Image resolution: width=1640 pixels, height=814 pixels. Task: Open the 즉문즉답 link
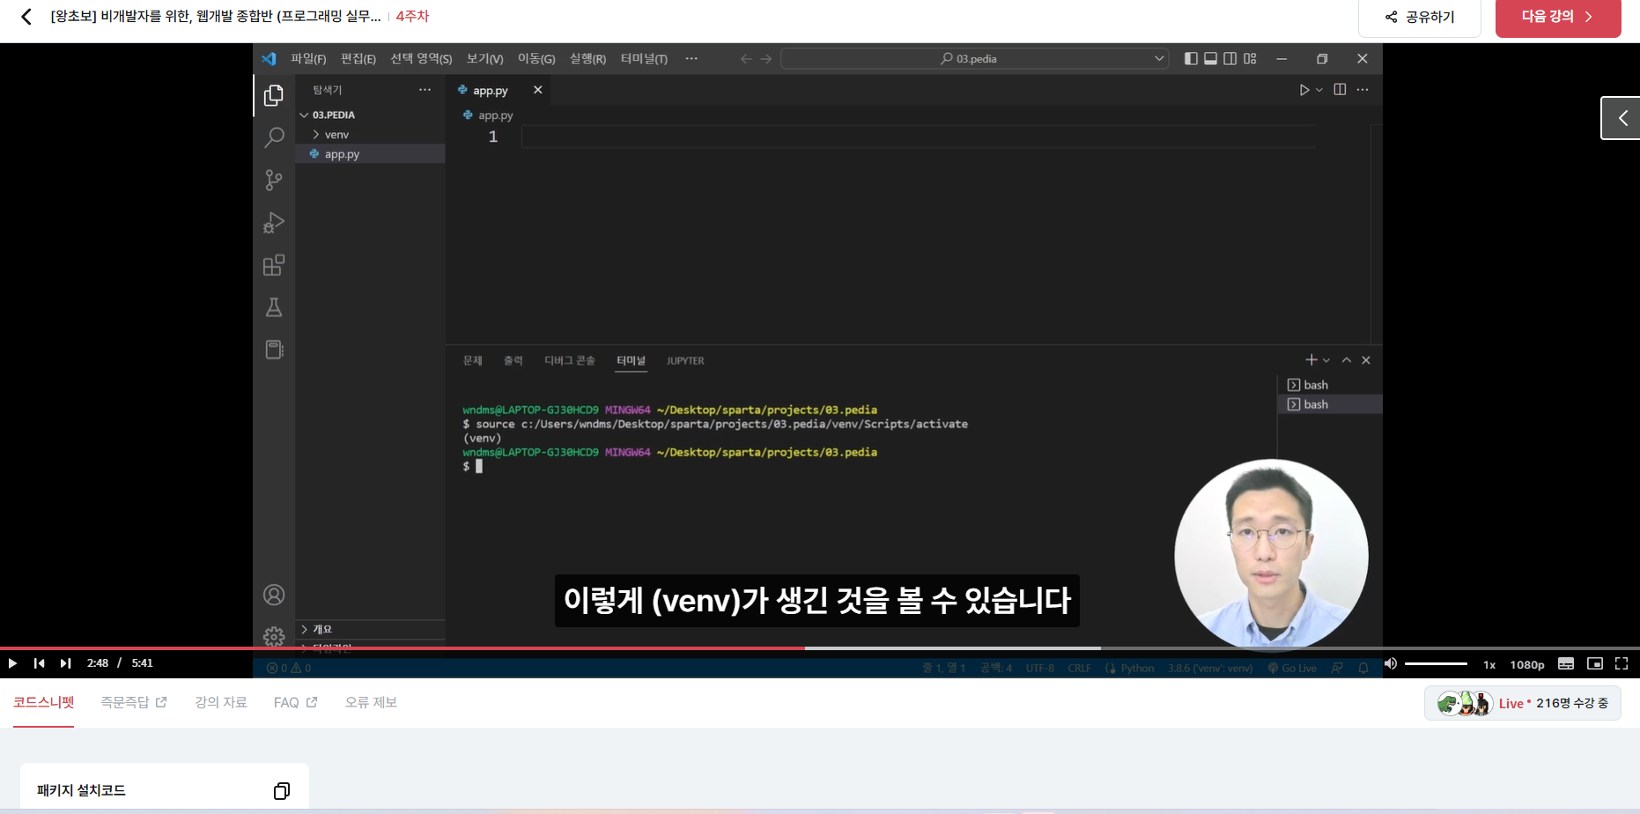tap(133, 702)
